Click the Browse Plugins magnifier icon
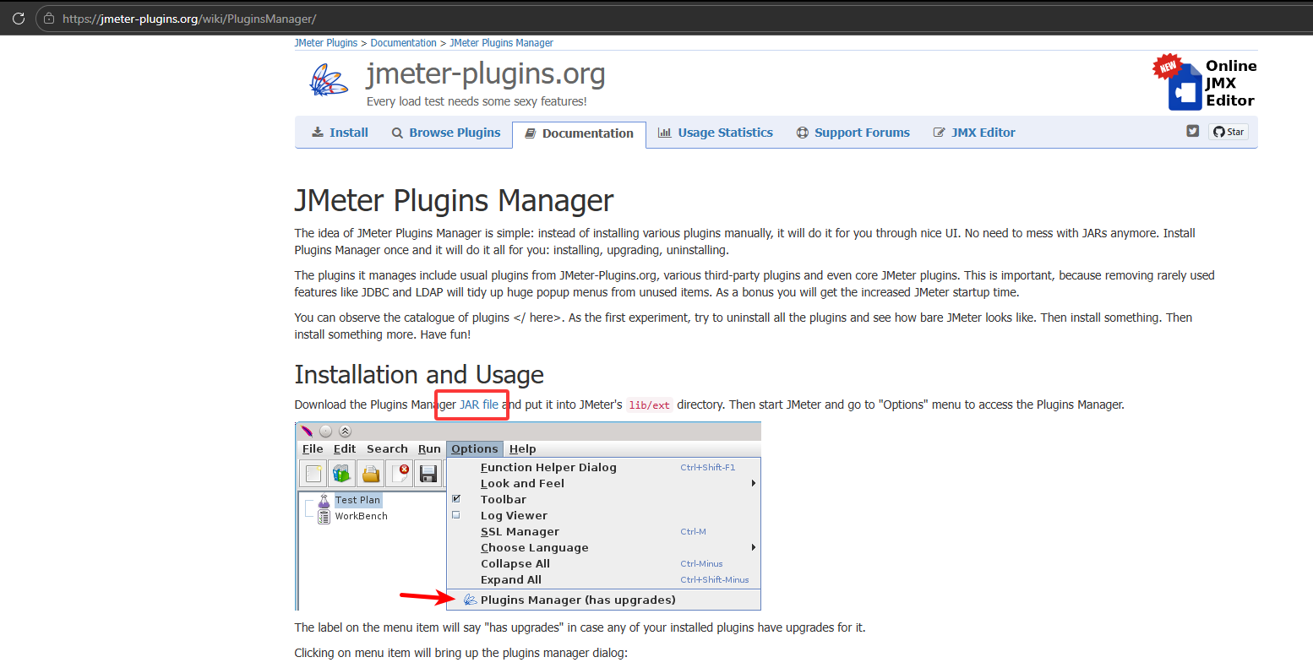The width and height of the screenshot is (1313, 668). (397, 133)
